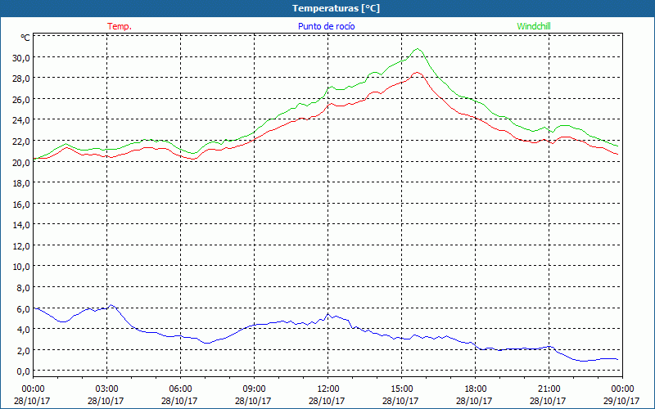Click the "06:00" time label
The image size is (655, 409).
pos(180,389)
